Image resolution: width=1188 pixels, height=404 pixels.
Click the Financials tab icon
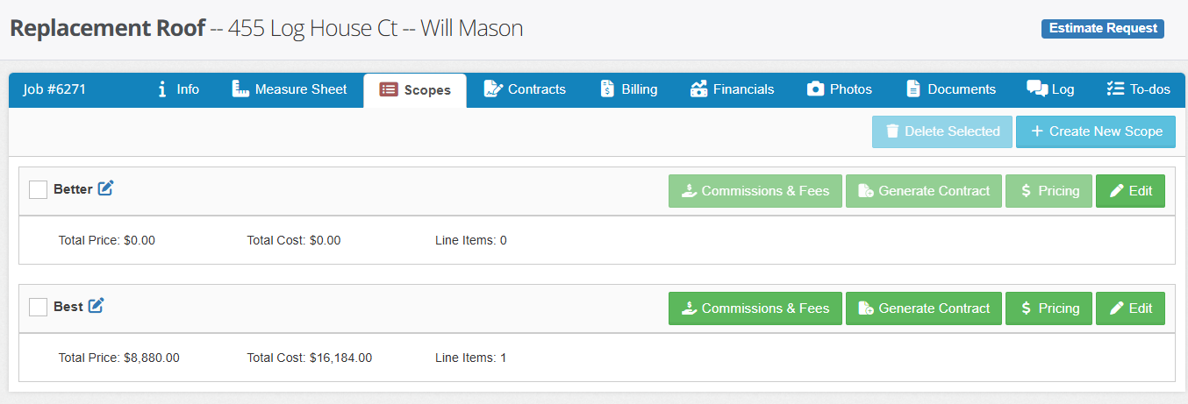coord(698,89)
